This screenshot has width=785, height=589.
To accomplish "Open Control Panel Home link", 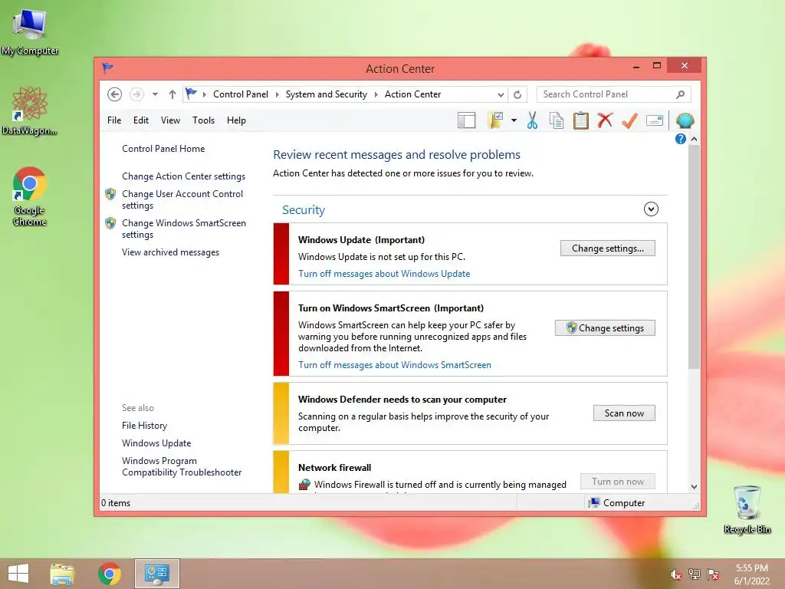I will 163,149.
